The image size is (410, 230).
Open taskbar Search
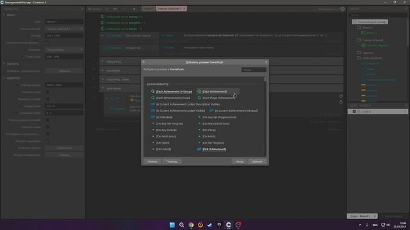point(181,225)
